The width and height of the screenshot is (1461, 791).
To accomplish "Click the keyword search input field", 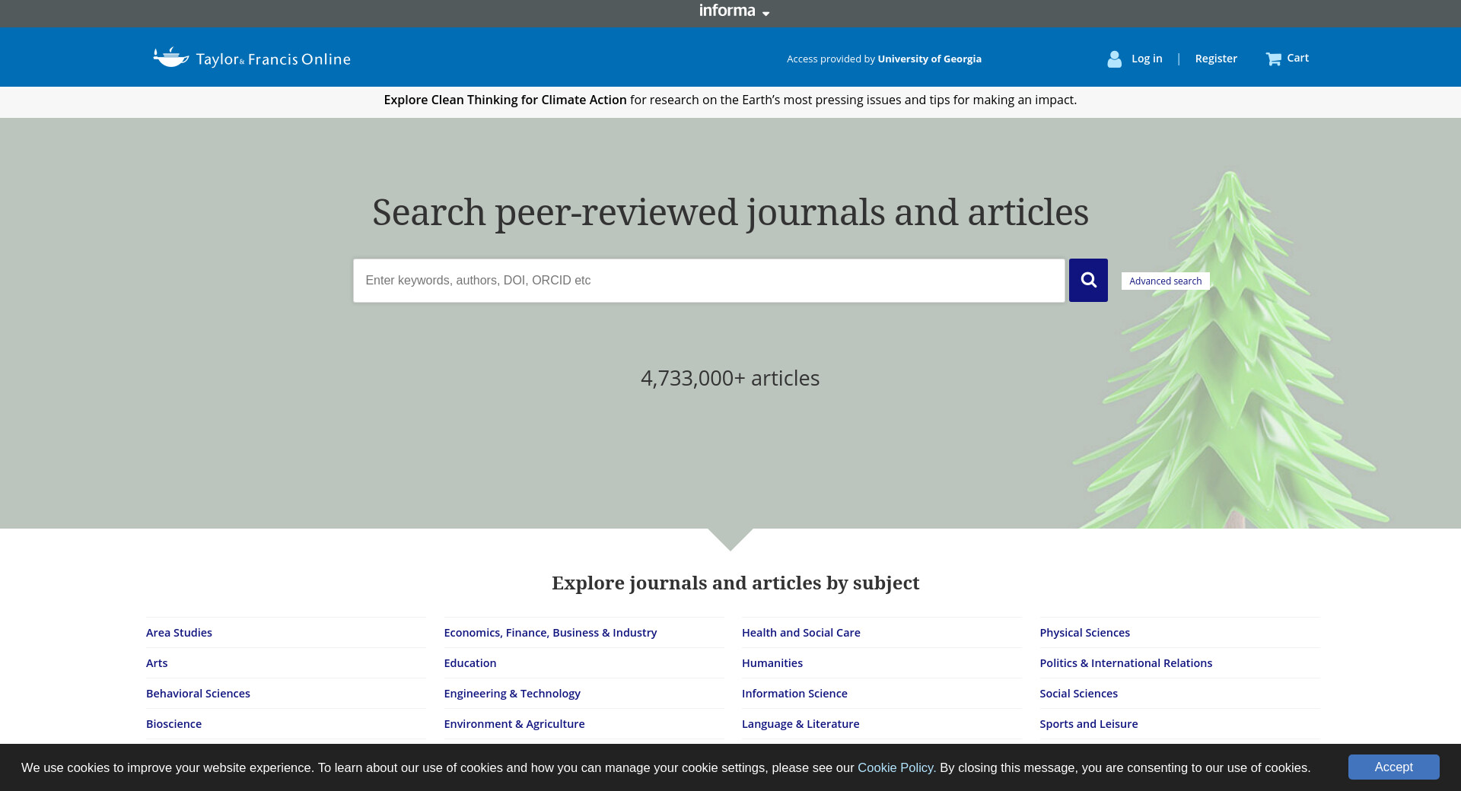I will click(708, 281).
